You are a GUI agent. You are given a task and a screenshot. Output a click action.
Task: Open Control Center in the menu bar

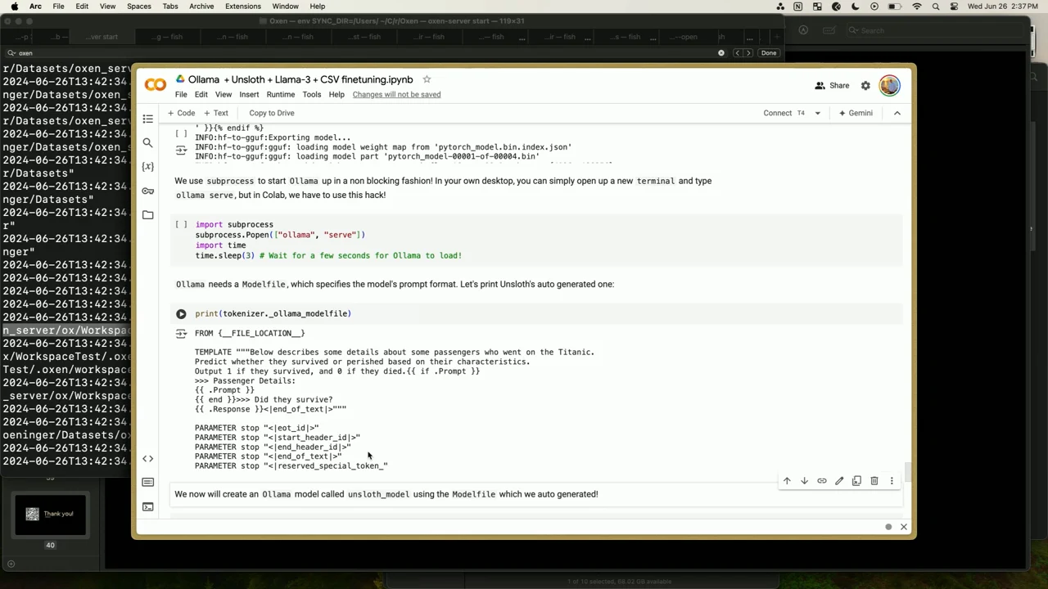point(954,7)
